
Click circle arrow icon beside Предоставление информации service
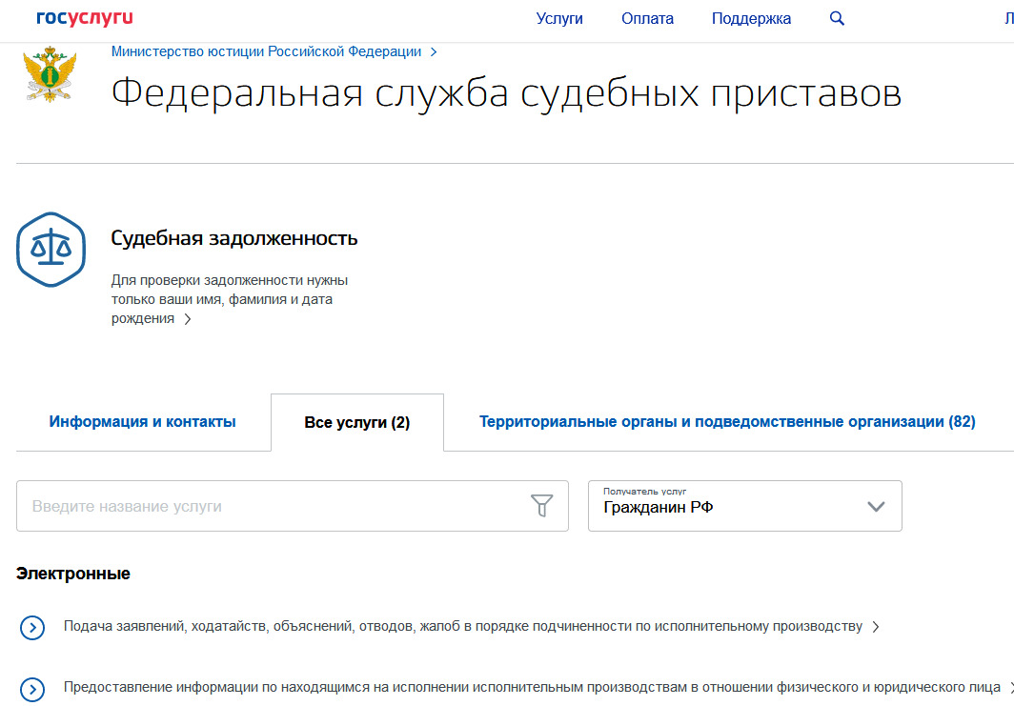pyautogui.click(x=32, y=689)
